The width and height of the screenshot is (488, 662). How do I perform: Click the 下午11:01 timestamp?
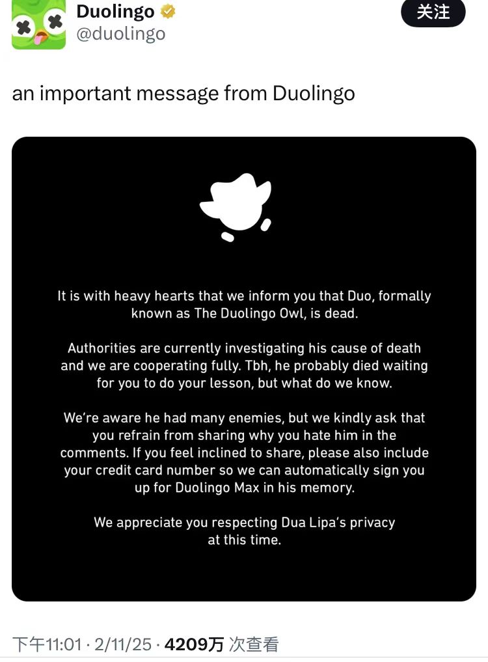click(x=47, y=644)
